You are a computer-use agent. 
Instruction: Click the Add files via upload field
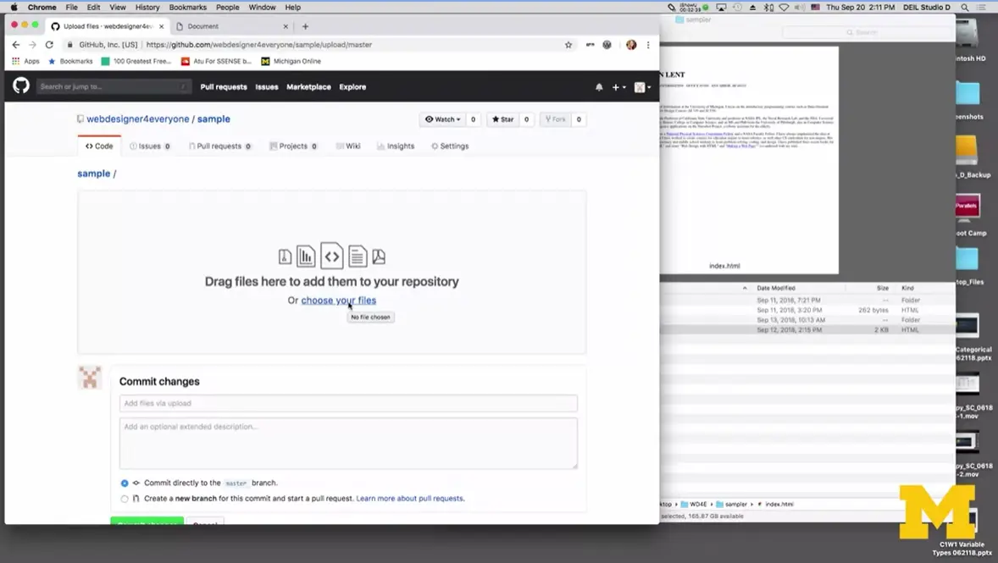pos(349,403)
